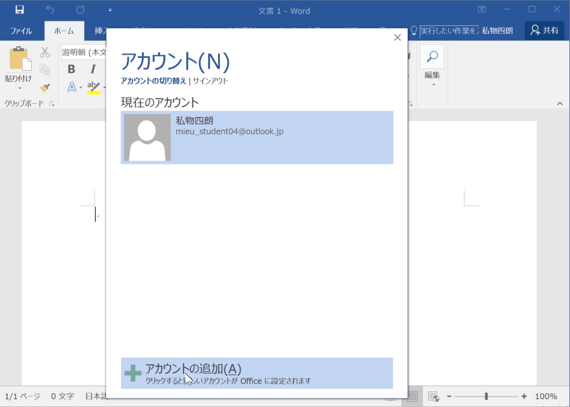
Task: Click the 私物四朗 account name in ribbon
Action: (x=497, y=31)
